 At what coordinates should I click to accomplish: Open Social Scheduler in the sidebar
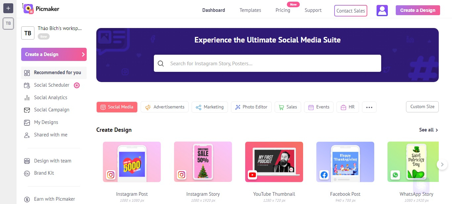[x=52, y=85]
